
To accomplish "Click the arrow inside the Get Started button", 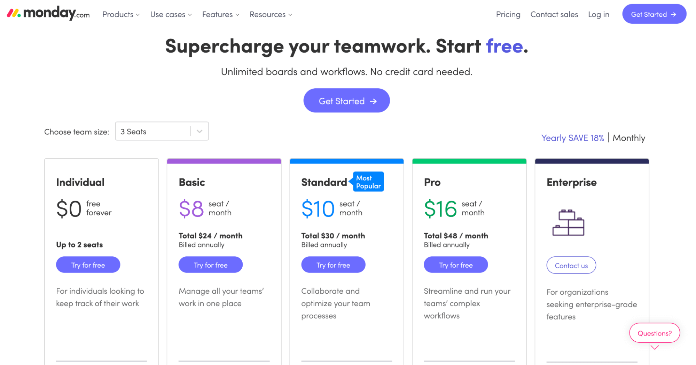I will (x=673, y=14).
